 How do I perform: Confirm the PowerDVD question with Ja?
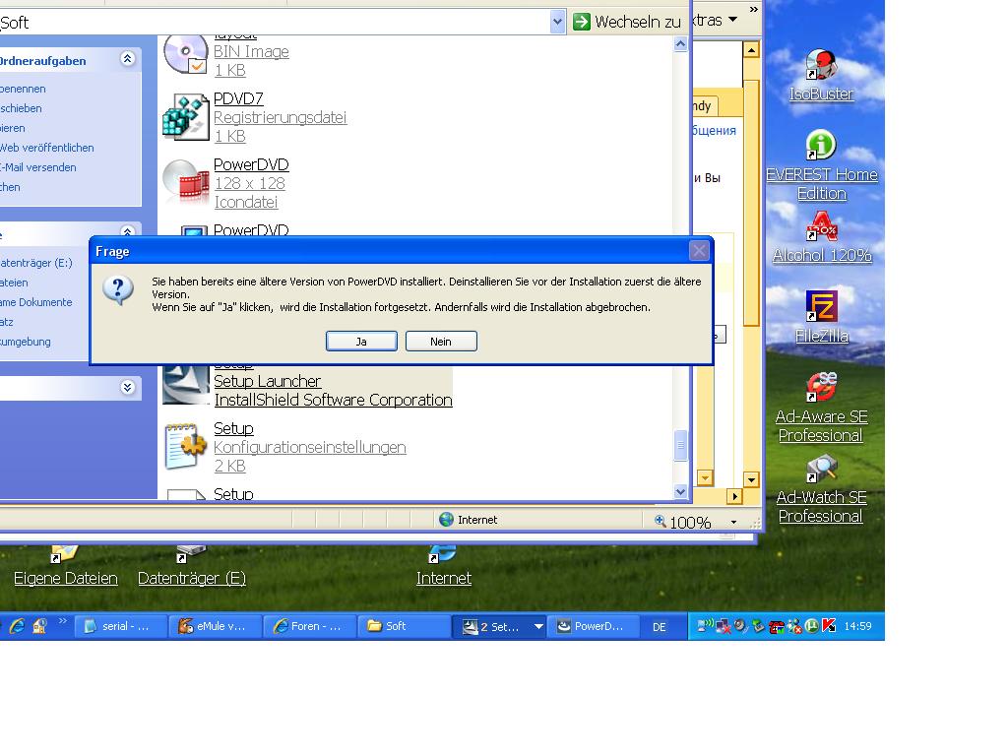point(361,342)
